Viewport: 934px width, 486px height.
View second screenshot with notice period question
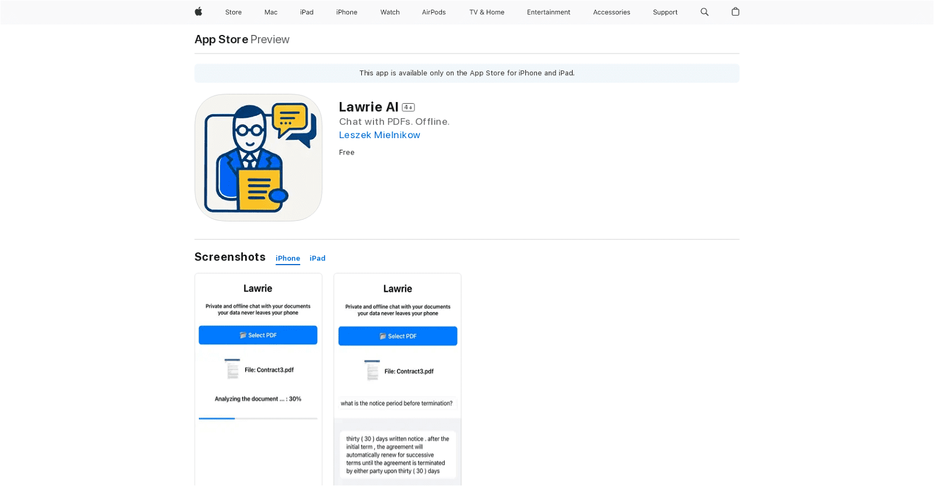pos(398,379)
